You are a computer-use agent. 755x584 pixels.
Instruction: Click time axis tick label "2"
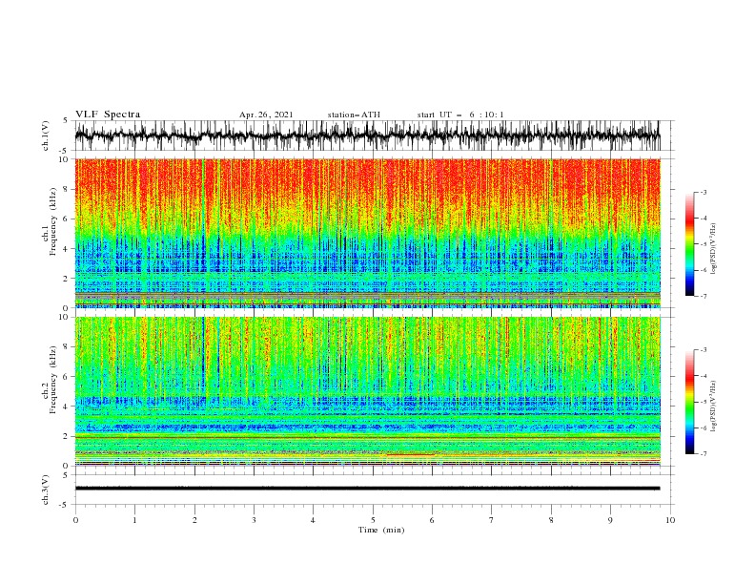coord(194,520)
